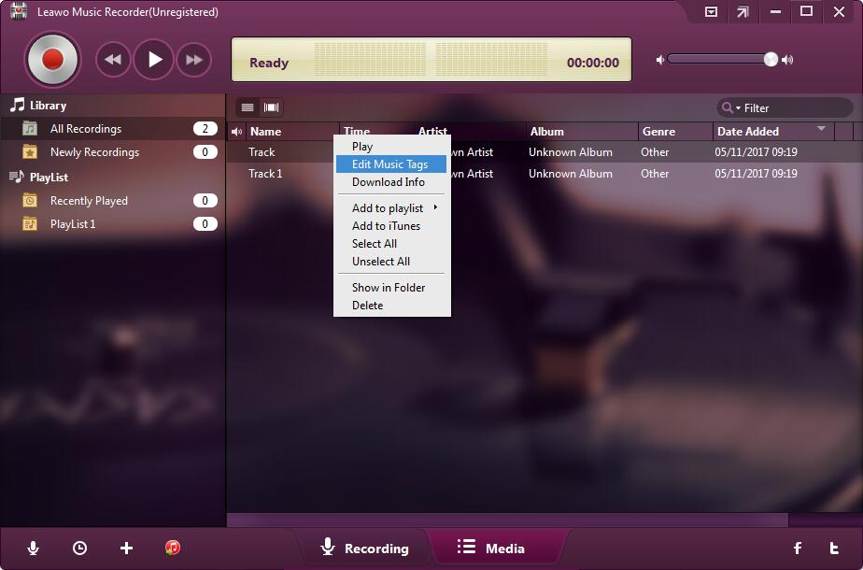Choose Play from the context menu

click(391, 147)
